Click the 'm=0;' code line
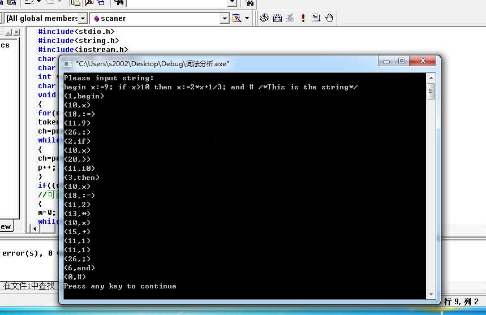Viewport: 486px width, 315px height. [47, 213]
